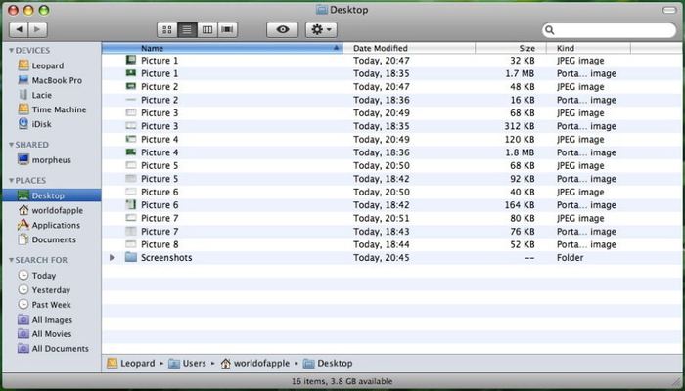Click worldofapple in the path bar

tap(255, 363)
